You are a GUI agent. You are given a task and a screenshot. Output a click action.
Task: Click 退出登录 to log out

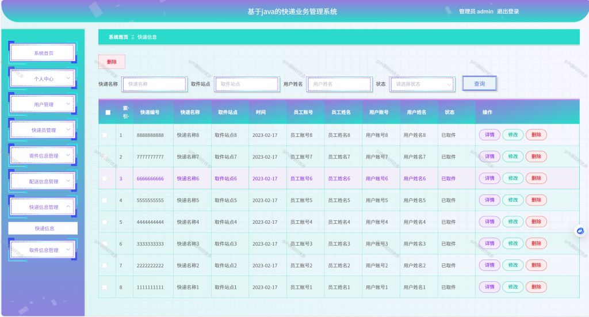click(508, 12)
